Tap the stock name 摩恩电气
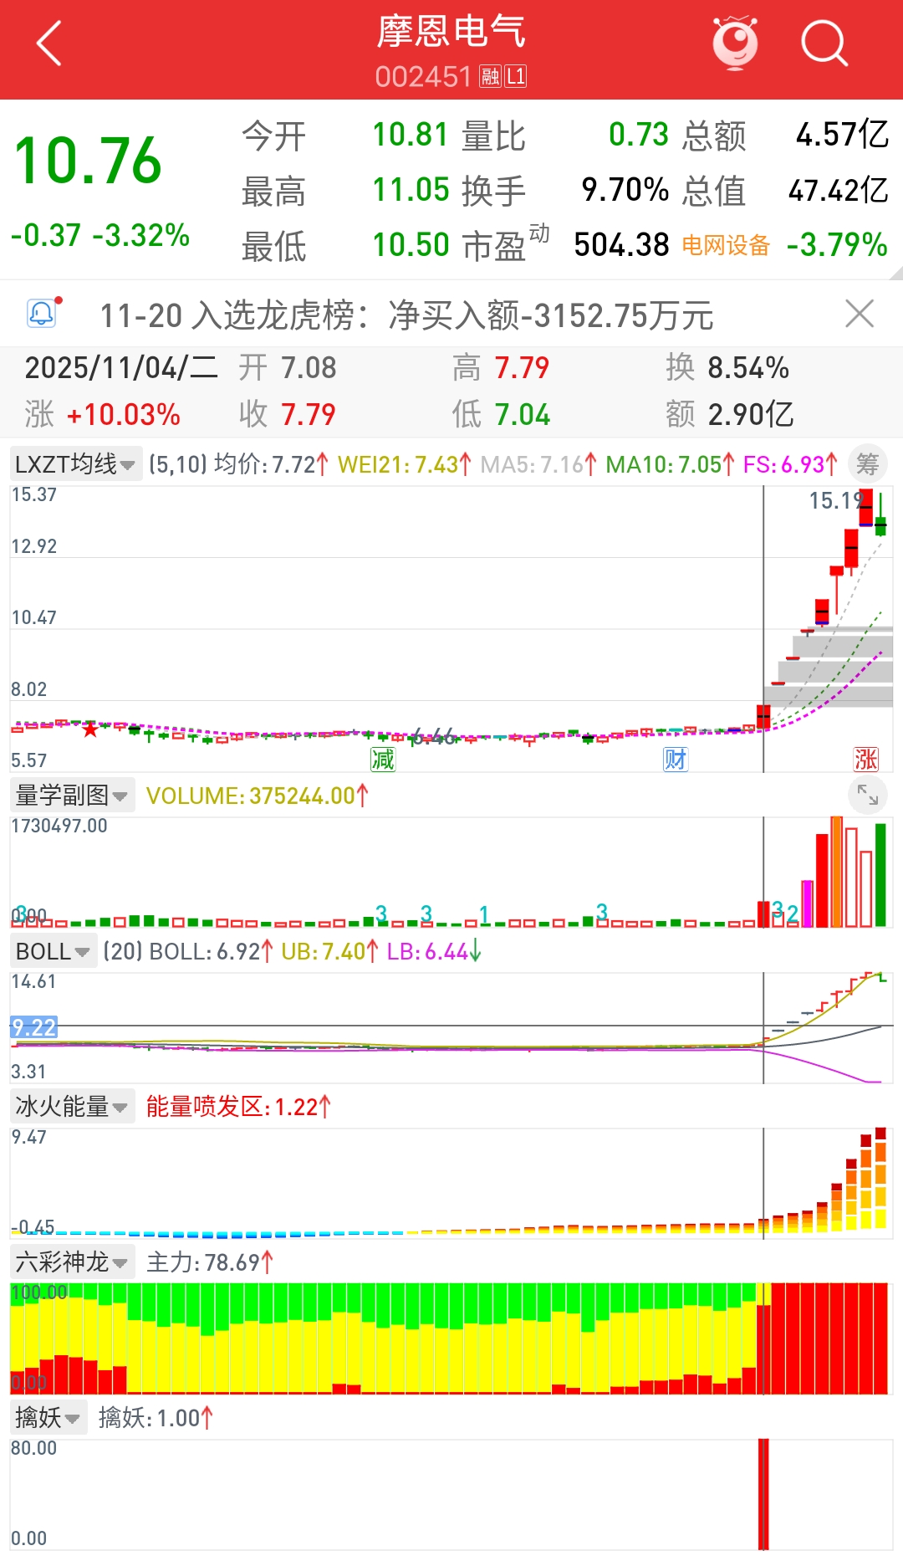Viewport: 903px width, 1561px height. (x=451, y=32)
